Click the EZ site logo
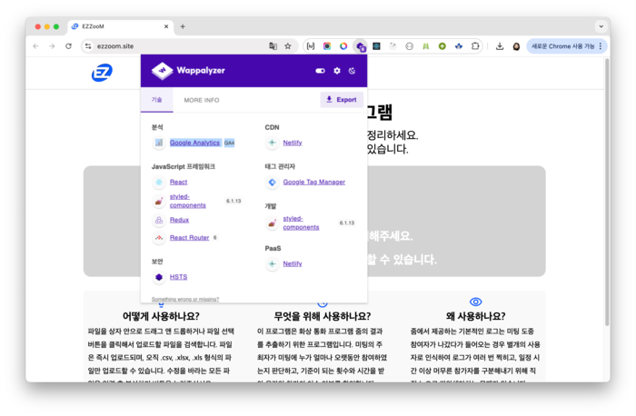The width and height of the screenshot is (636, 416). pos(102,73)
